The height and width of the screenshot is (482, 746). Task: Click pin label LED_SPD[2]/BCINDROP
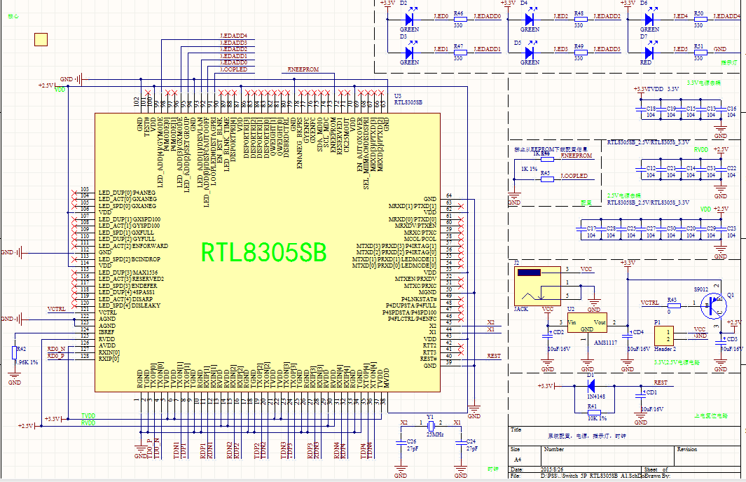click(130, 259)
